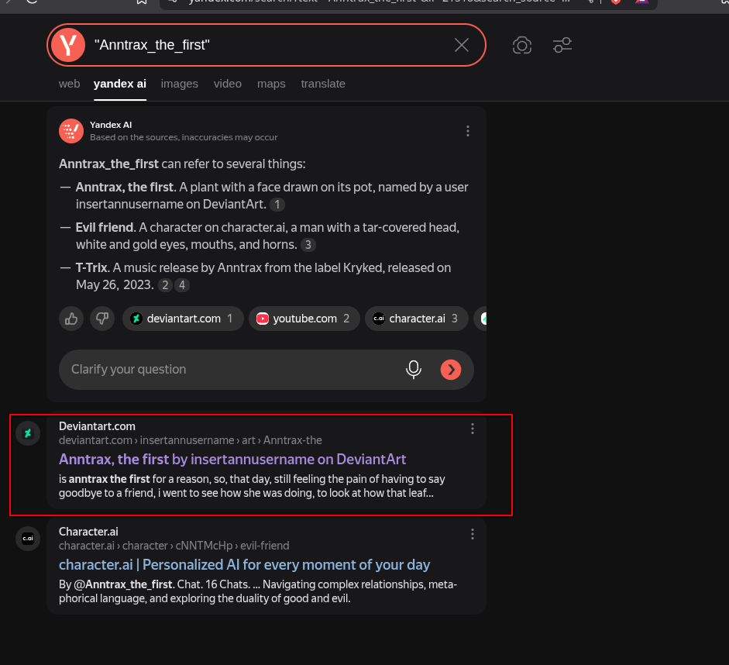Switch to the web tab

click(x=69, y=84)
